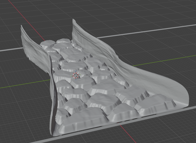Click the red-white 3D cursor crosshair
196x143 pixels.
coord(76,75)
